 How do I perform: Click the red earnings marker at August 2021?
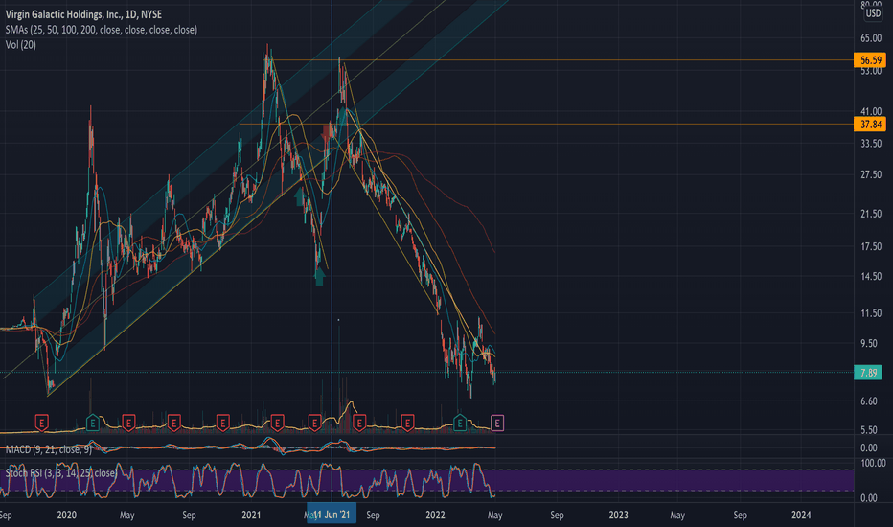click(x=358, y=424)
